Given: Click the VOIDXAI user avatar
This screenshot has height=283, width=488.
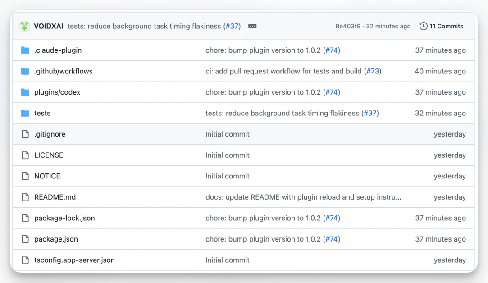Looking at the screenshot, I should [24, 26].
